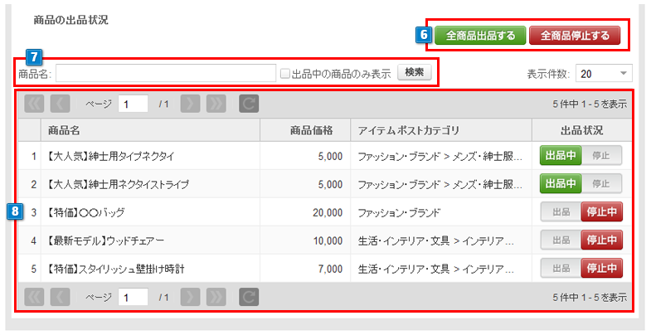Click the top pager page number field

click(134, 104)
